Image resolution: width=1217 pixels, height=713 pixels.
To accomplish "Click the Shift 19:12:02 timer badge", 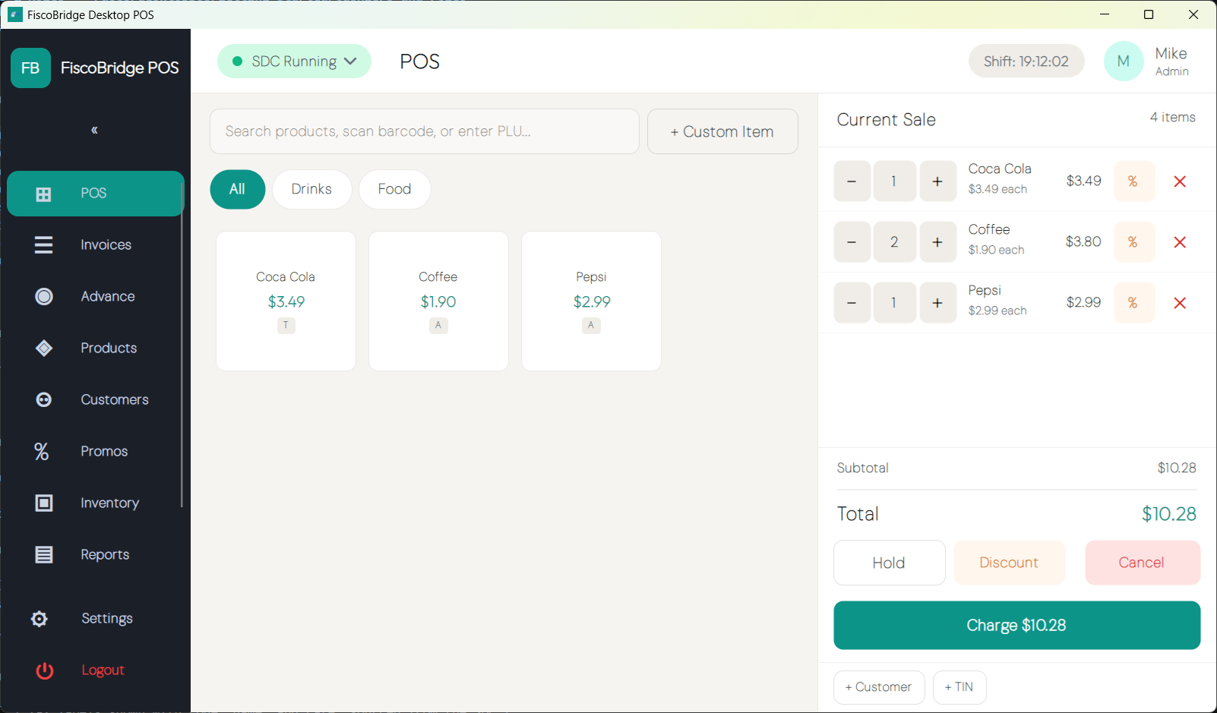I will pos(1026,62).
